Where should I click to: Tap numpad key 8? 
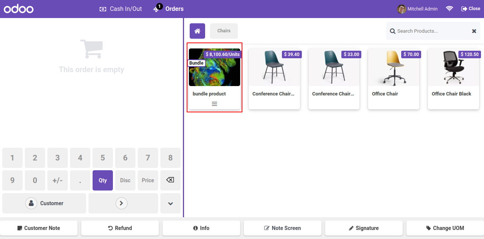tap(170, 158)
